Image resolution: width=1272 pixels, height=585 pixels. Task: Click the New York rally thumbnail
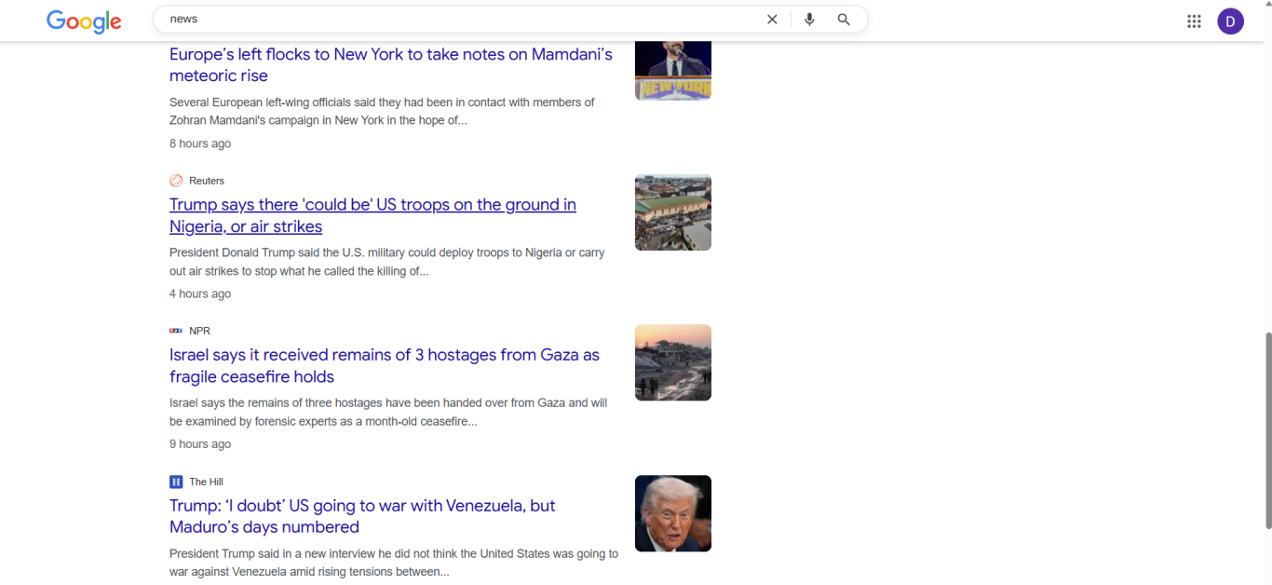(672, 70)
